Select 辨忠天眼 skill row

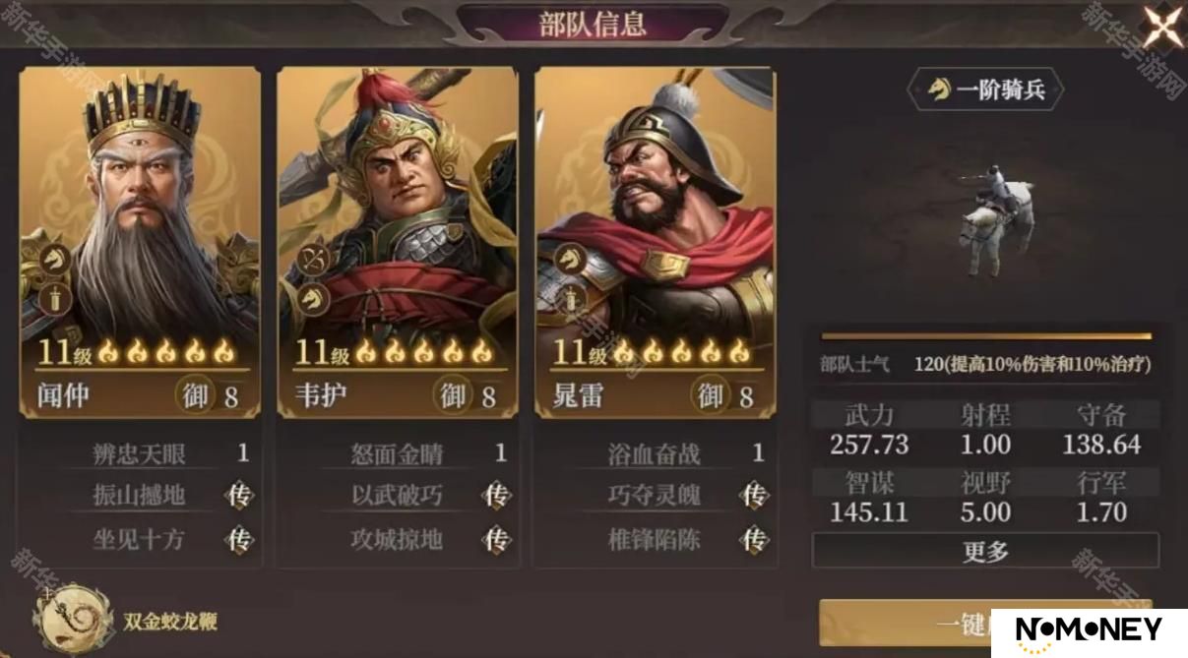tap(157, 453)
